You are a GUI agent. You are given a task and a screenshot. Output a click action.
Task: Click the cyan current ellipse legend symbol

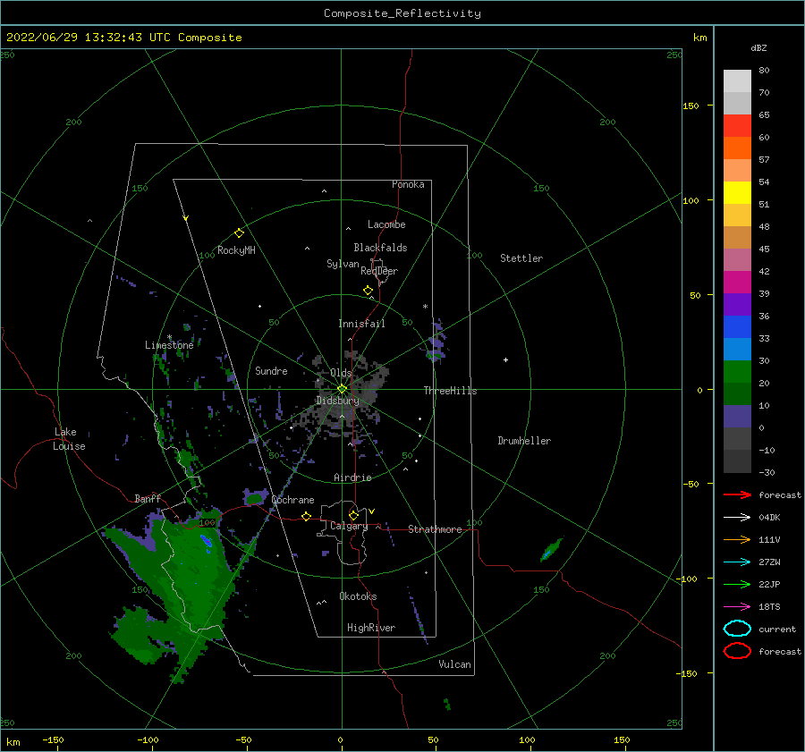737,629
